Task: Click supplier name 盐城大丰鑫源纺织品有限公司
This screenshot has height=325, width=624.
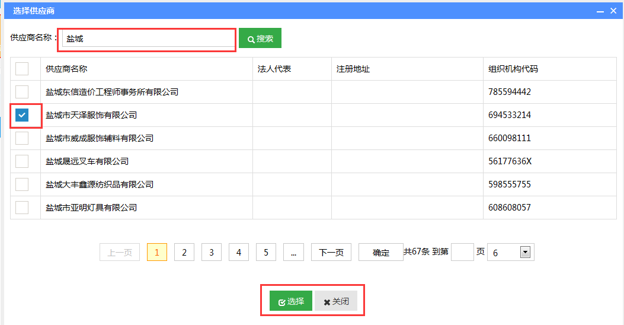Action: pyautogui.click(x=100, y=184)
